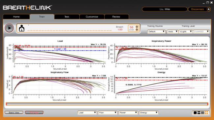
Task: Click the Liu, Mike user name field
Action: 165,9
